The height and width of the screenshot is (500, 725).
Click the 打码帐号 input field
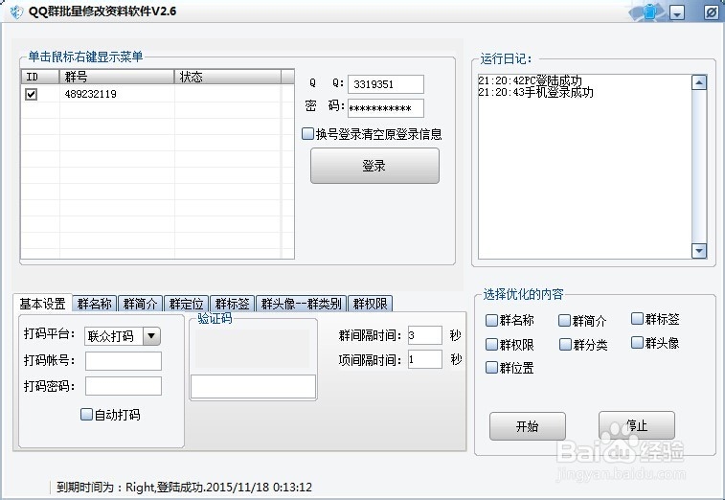tap(124, 361)
